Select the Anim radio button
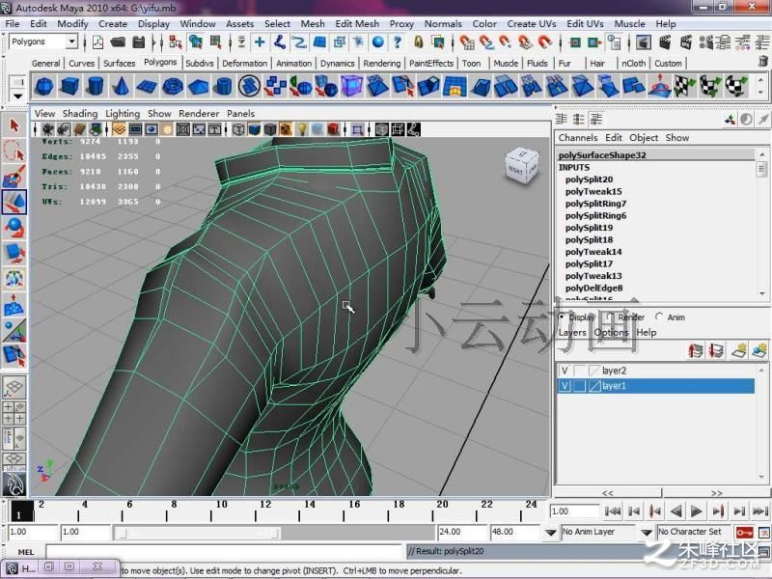Viewport: 772px width, 579px height. [659, 317]
